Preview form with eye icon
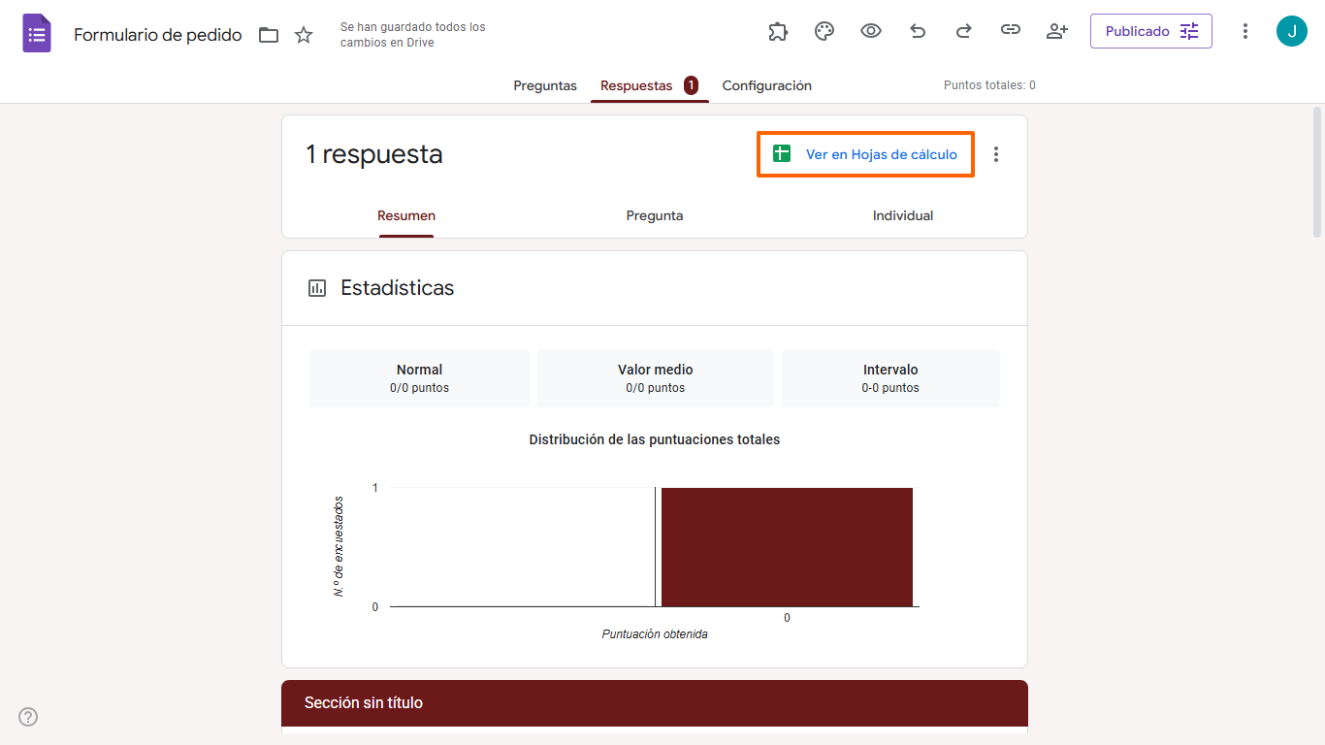The image size is (1325, 745). pos(871,31)
